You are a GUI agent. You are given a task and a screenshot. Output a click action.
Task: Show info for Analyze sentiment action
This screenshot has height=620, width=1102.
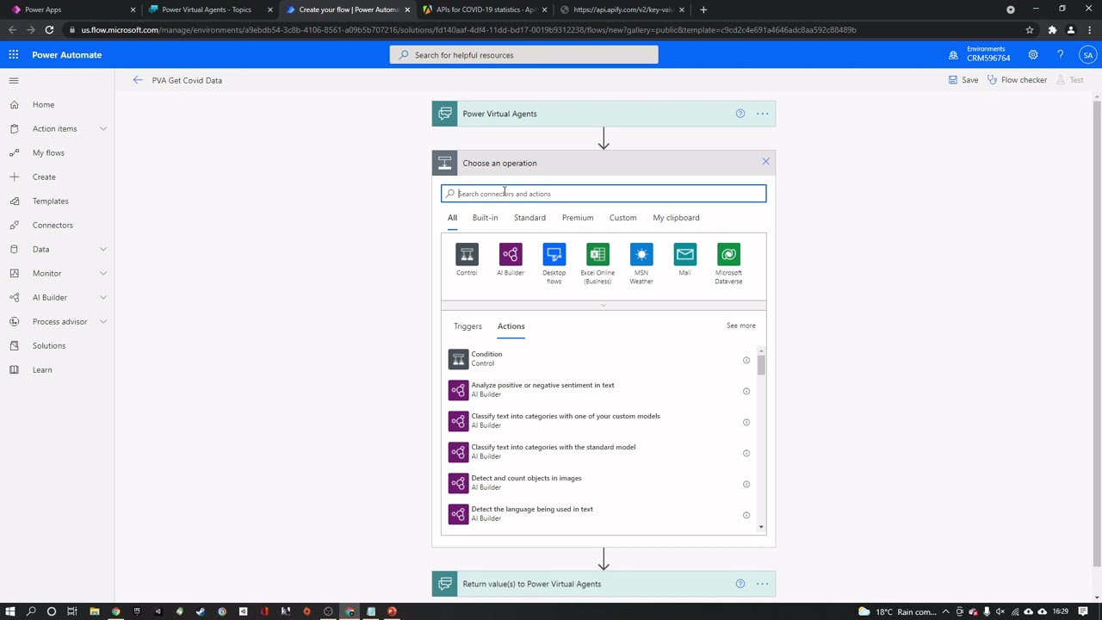tap(746, 391)
